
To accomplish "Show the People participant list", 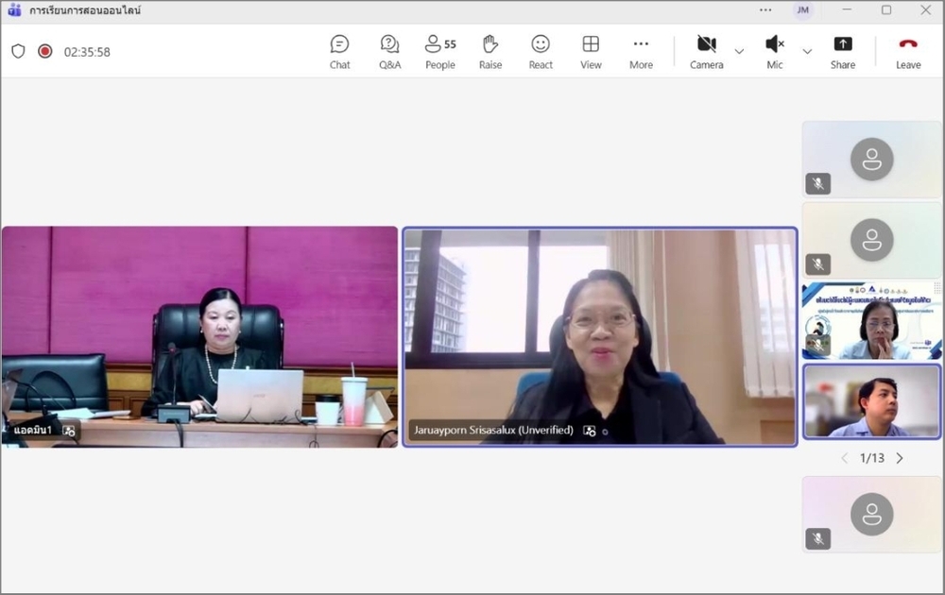I will coord(439,51).
